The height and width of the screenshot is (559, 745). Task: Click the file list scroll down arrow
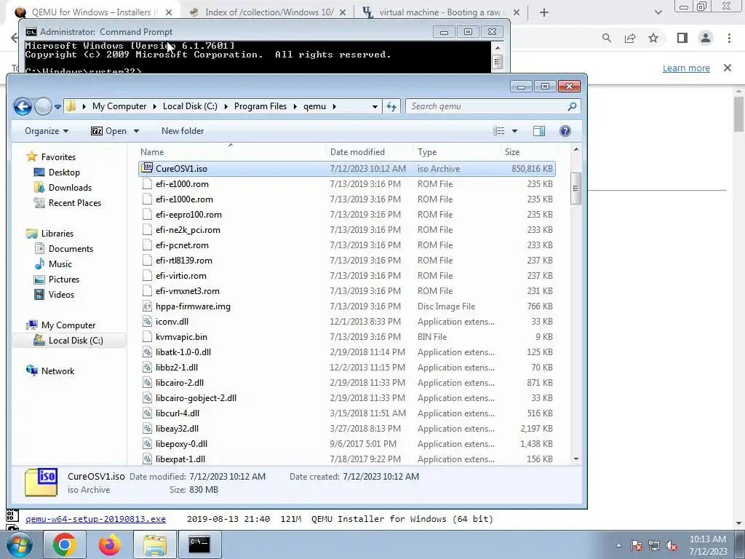click(576, 459)
